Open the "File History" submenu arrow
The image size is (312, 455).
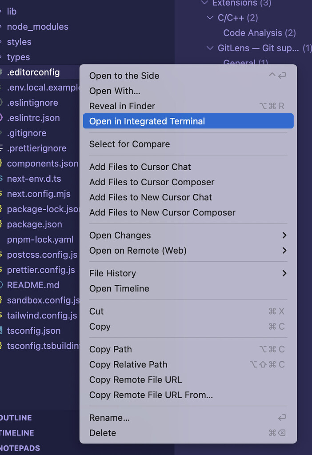point(284,273)
